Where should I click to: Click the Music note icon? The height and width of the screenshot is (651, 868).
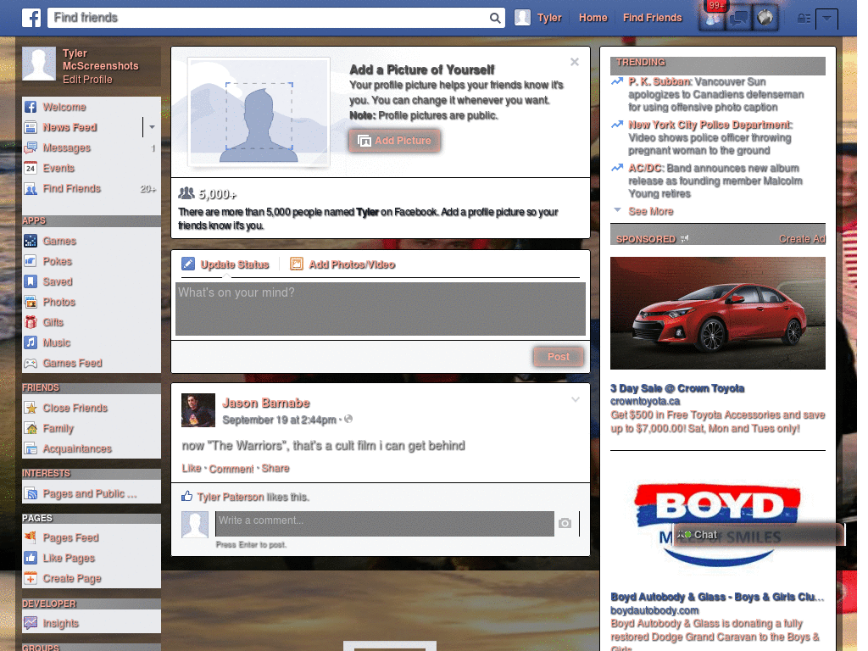31,342
